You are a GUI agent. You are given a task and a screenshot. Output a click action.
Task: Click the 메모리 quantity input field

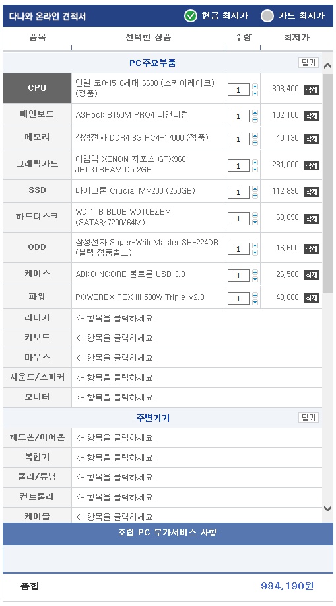tap(238, 139)
